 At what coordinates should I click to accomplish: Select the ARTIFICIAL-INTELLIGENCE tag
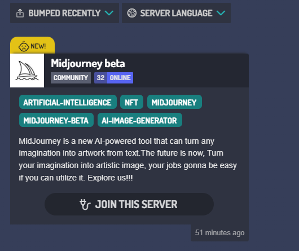68,102
